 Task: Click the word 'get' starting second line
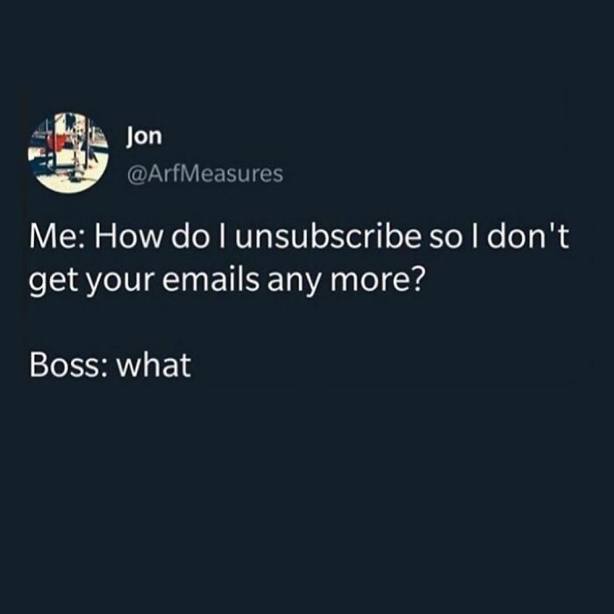point(54,282)
